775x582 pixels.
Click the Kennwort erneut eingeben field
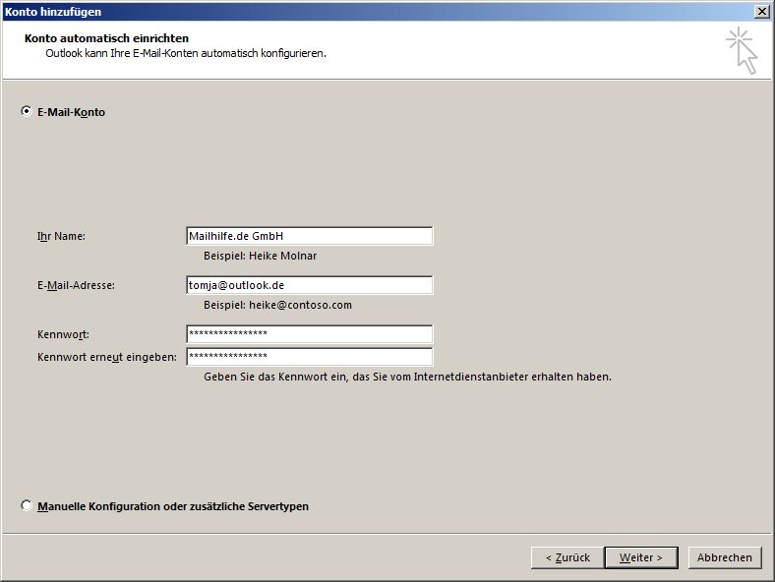tap(310, 357)
